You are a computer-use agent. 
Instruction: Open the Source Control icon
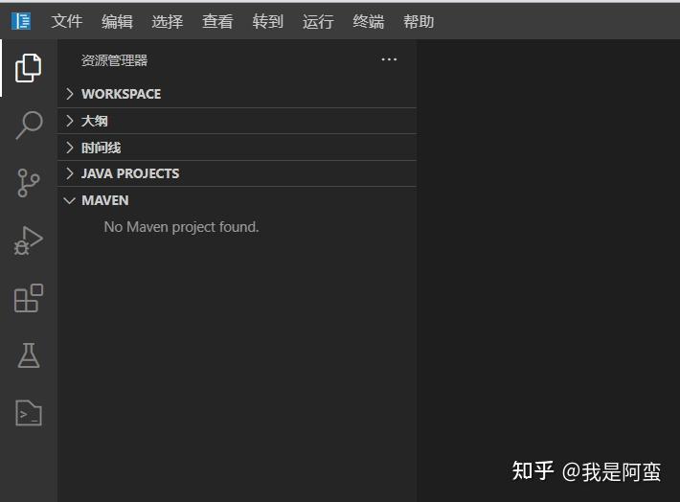coord(29,183)
